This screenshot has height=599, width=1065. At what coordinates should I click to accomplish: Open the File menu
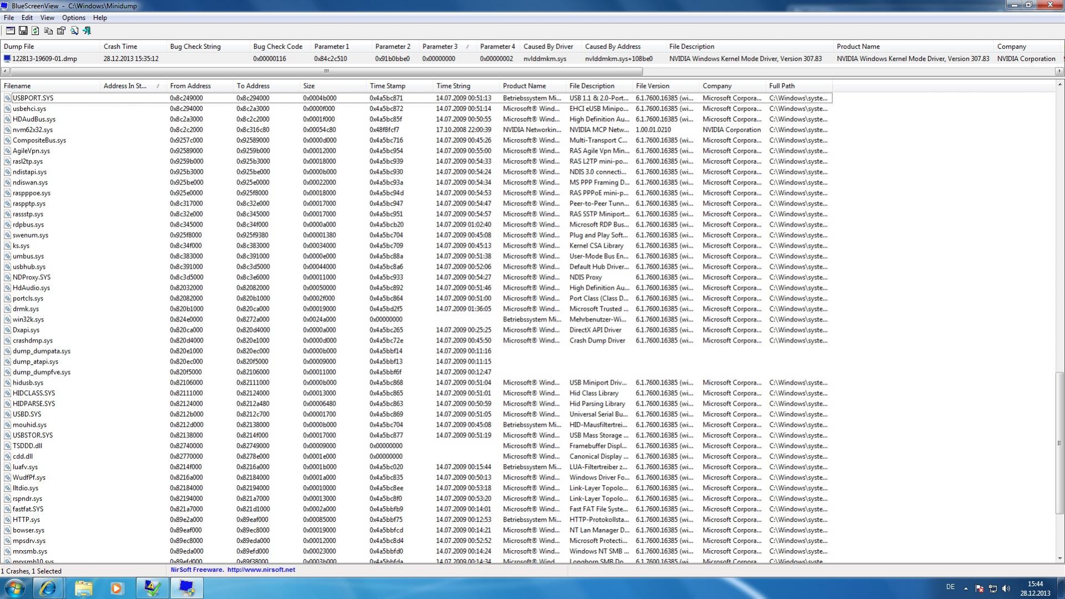(x=9, y=18)
